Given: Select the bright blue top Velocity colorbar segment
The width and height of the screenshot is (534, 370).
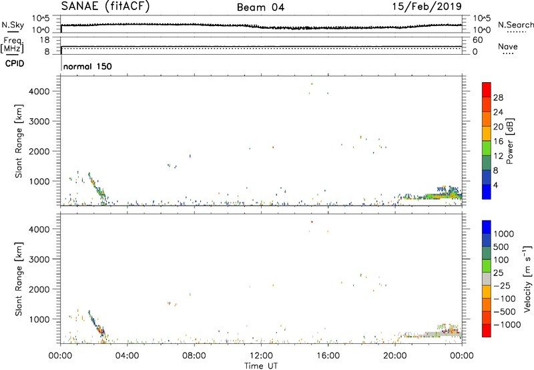Looking at the screenshot, I should [x=487, y=226].
